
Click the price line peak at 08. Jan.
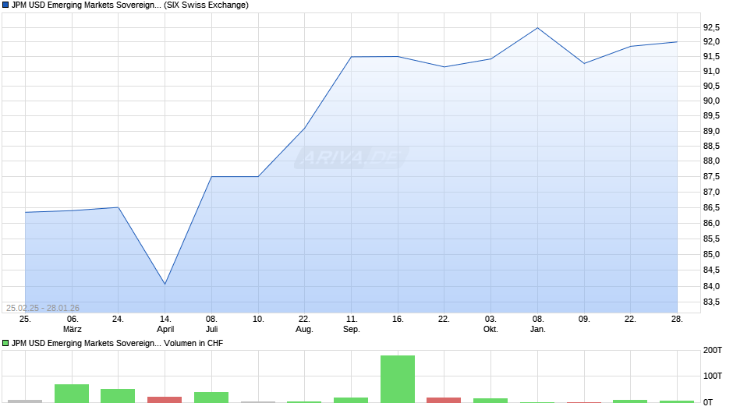pos(537,28)
